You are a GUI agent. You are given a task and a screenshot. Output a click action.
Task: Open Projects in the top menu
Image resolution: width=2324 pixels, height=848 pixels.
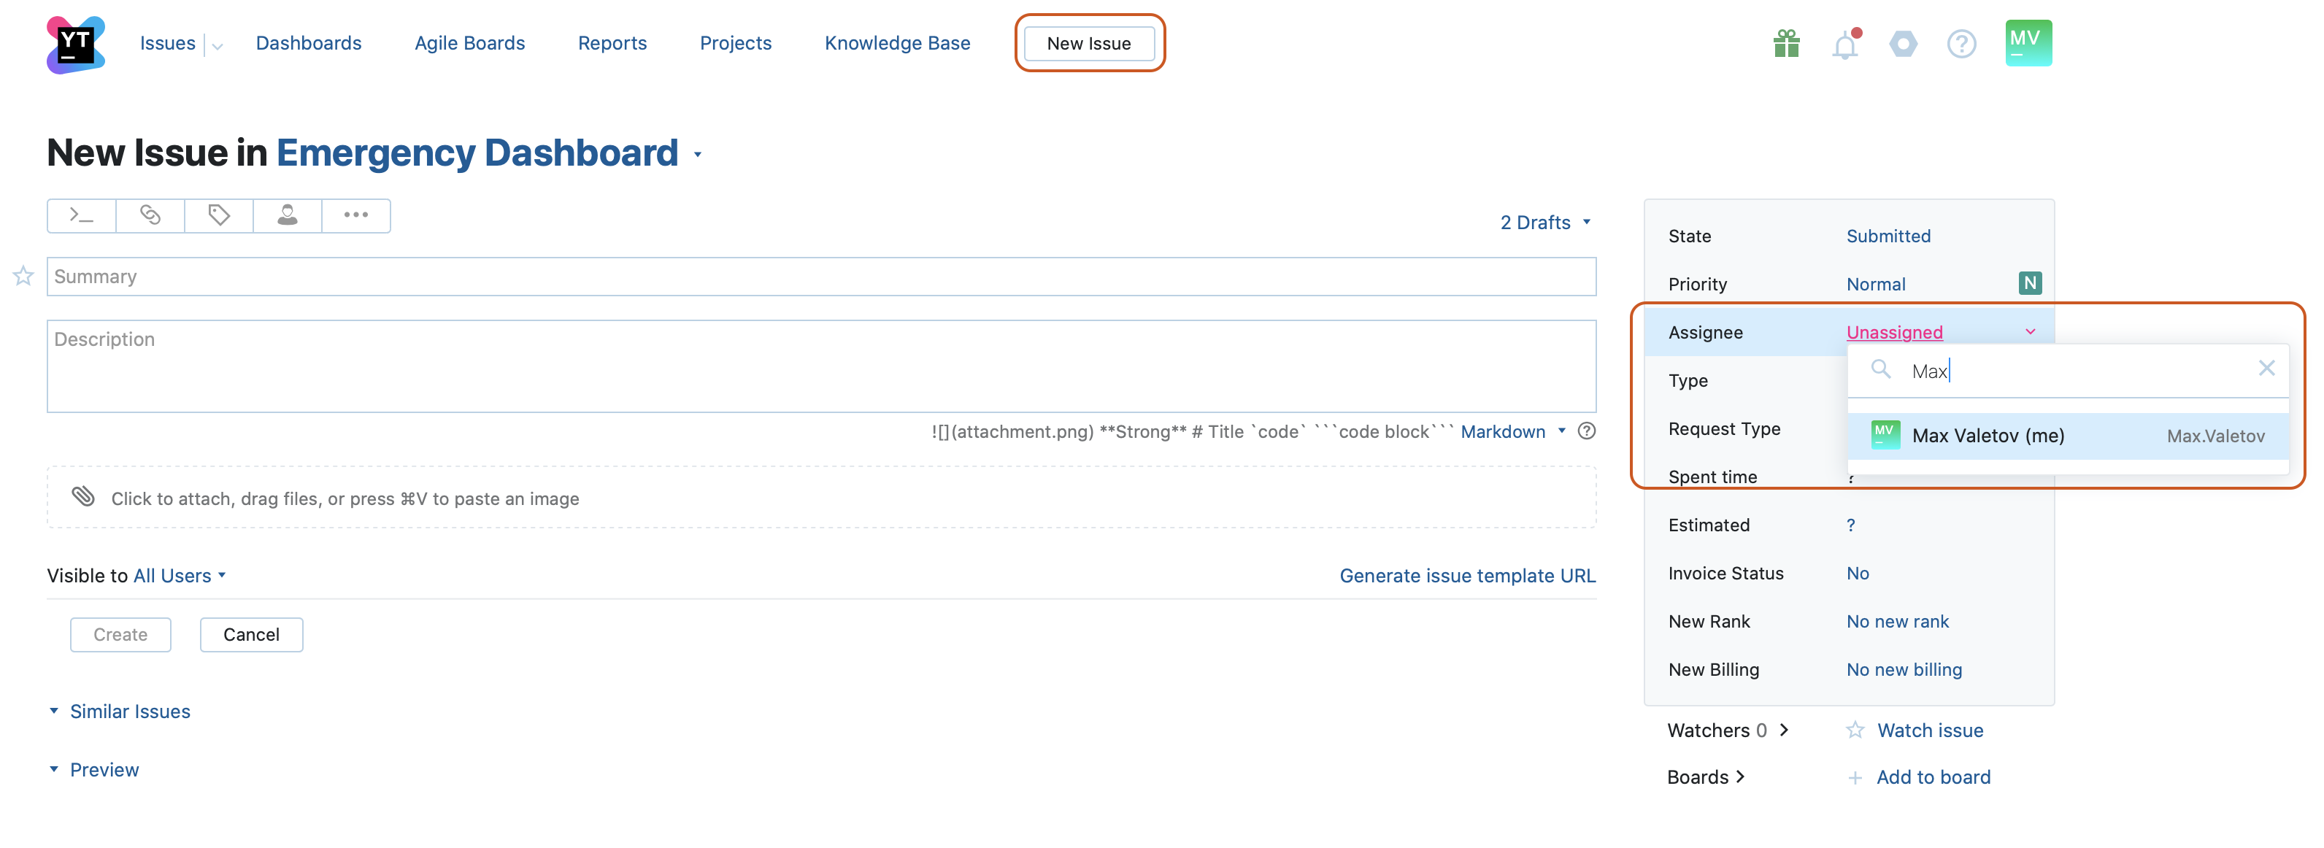pos(736,43)
